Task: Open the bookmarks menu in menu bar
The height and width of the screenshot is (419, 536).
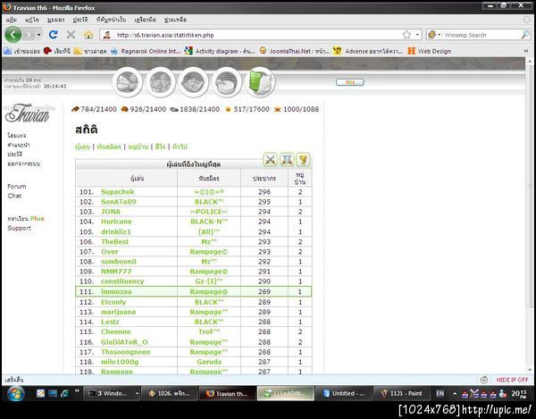Action: pyautogui.click(x=111, y=20)
